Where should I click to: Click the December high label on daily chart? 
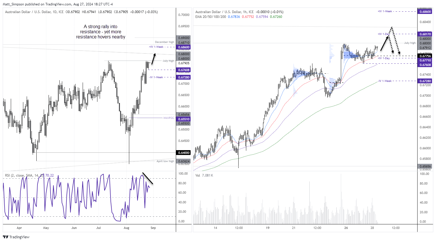(164, 42)
